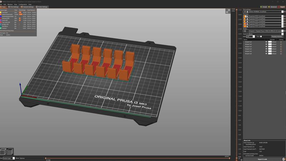Switch to the Printer Settings tab
Image resolution: width=286 pixels, height=161 pixels.
[41, 7]
